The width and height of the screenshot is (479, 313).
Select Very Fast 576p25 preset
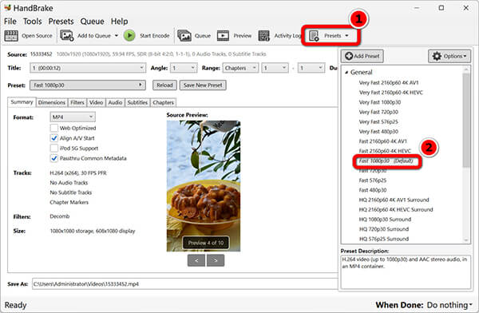pos(378,121)
